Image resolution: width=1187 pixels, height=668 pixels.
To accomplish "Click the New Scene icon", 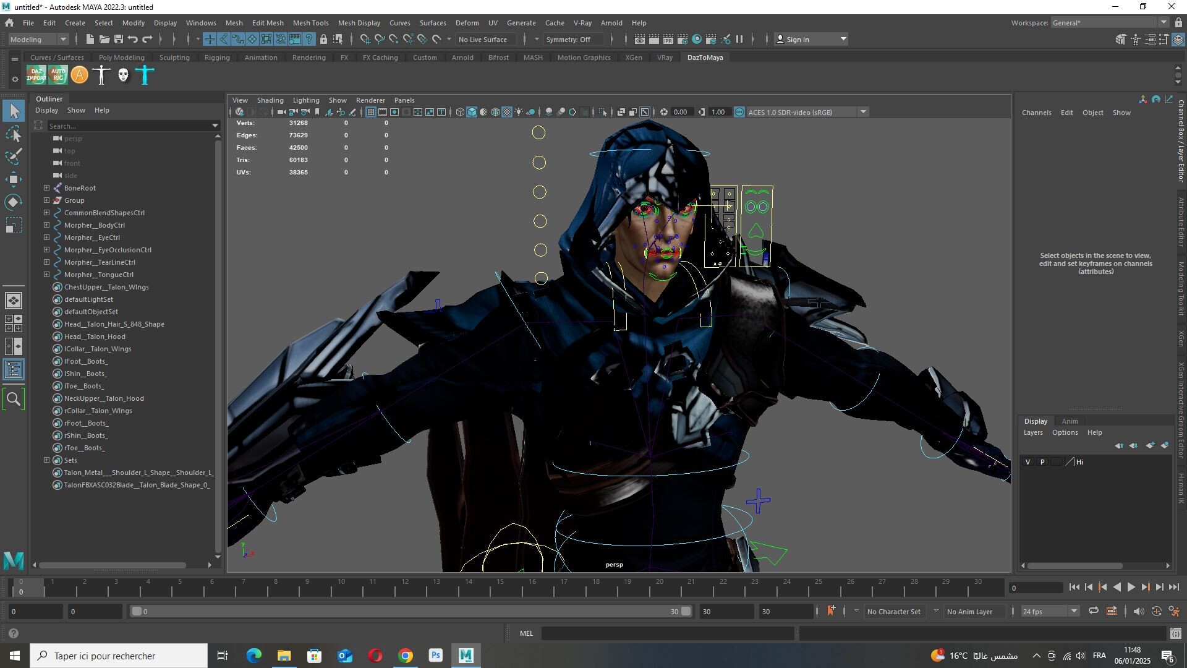I will coord(90,40).
